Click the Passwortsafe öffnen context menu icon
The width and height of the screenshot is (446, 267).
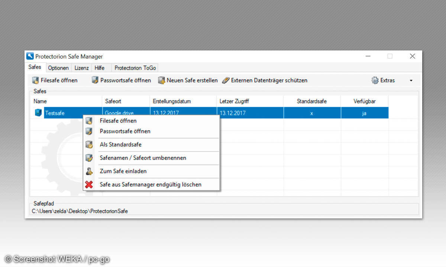[x=89, y=131]
